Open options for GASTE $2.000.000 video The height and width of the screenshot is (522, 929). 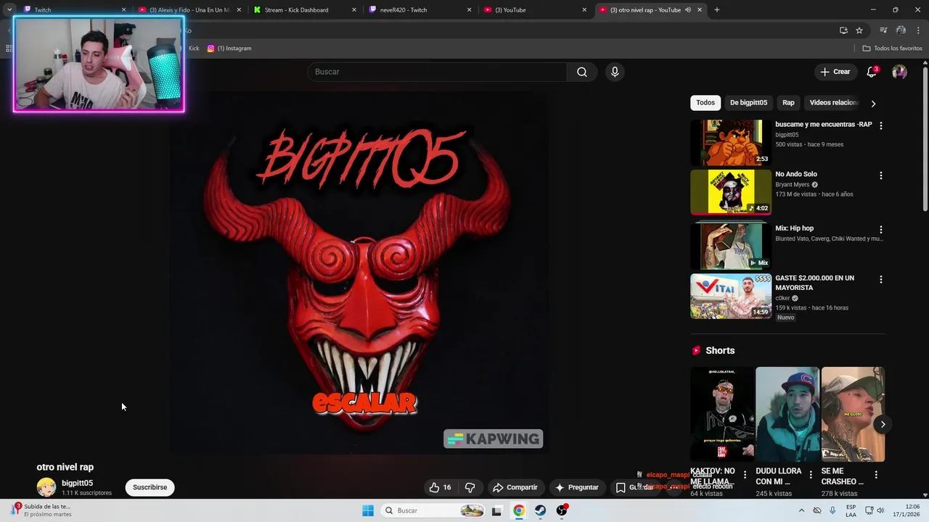(x=881, y=279)
